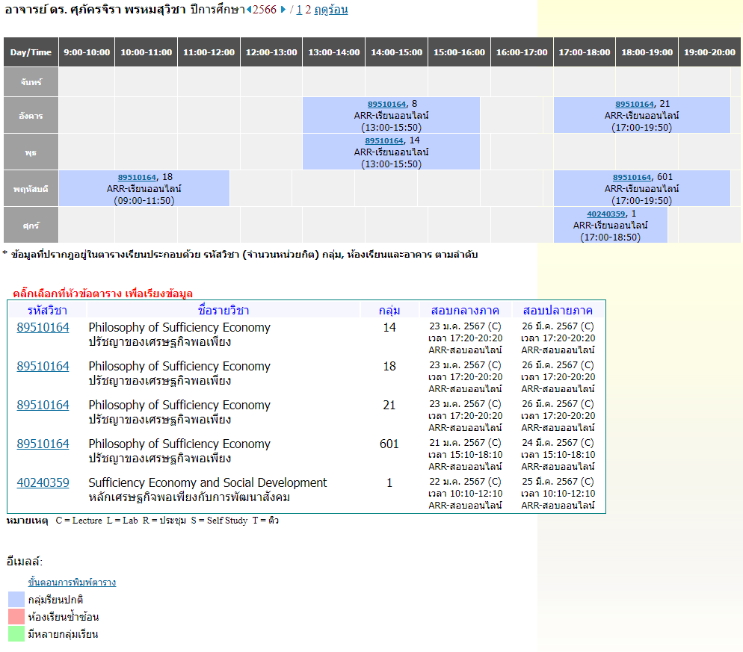Click the red room-conflict legend swatch
743x652 pixels.
click(x=16, y=617)
